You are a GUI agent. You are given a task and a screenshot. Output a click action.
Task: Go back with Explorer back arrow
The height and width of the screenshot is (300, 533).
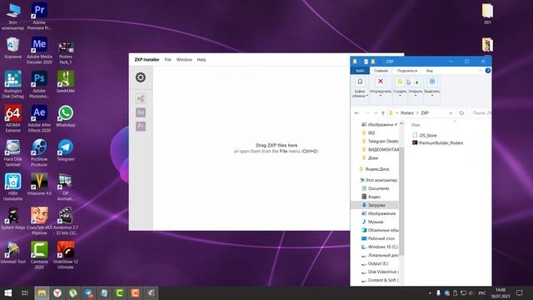coord(356,113)
